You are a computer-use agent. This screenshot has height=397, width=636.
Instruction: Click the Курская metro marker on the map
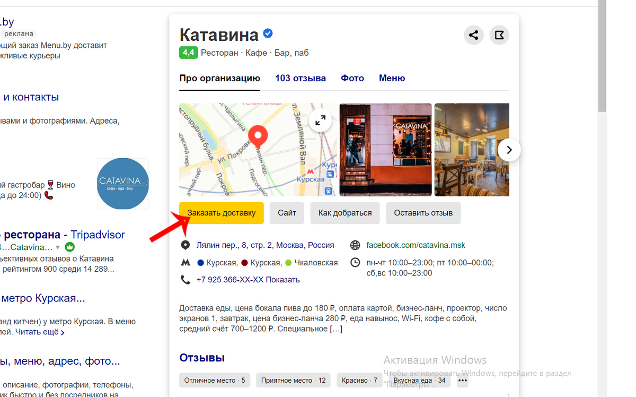(x=310, y=172)
